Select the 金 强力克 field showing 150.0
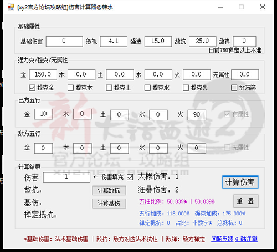Screen dimensions: 277x252 pyautogui.click(x=43, y=75)
